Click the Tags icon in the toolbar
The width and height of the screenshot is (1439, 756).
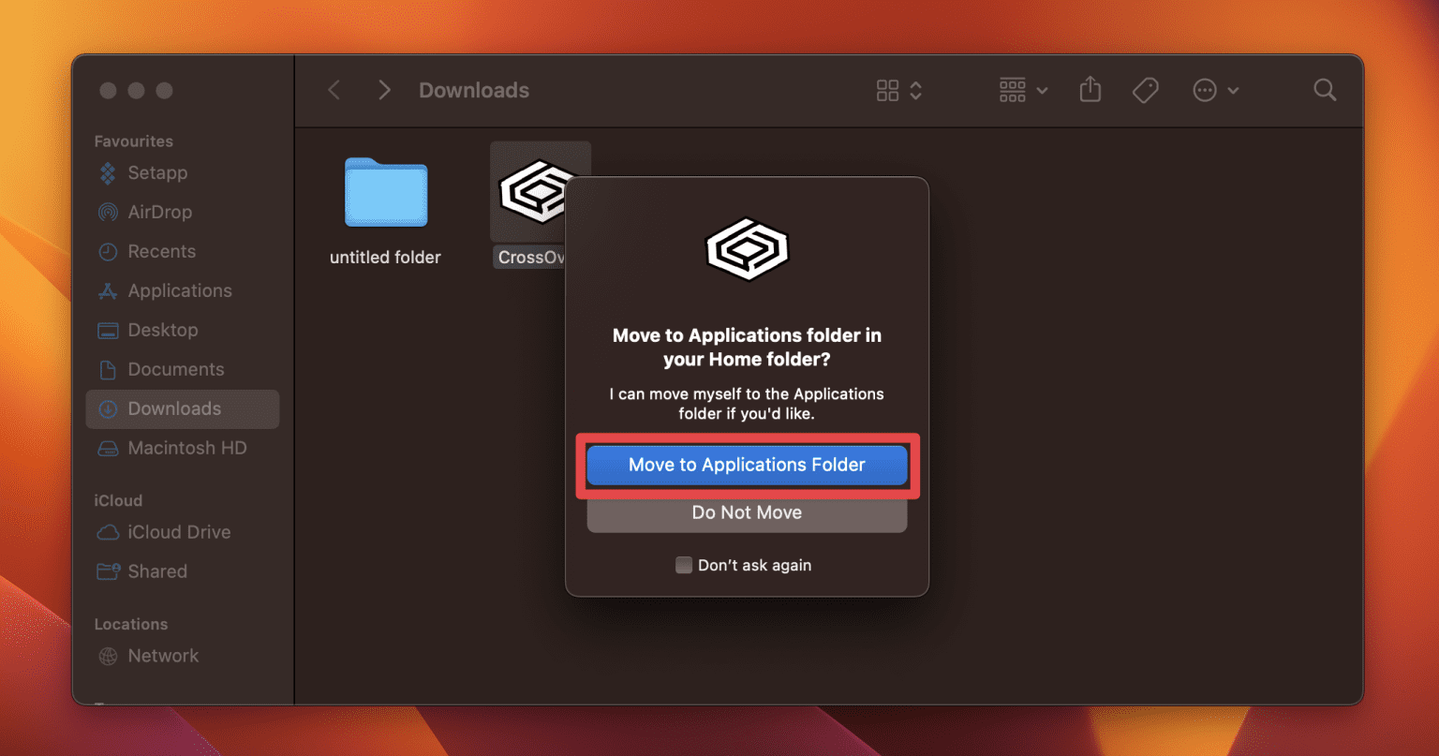click(1145, 89)
